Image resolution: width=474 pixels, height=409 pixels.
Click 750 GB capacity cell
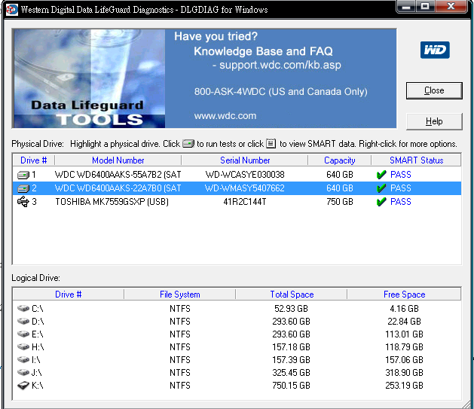[339, 201]
